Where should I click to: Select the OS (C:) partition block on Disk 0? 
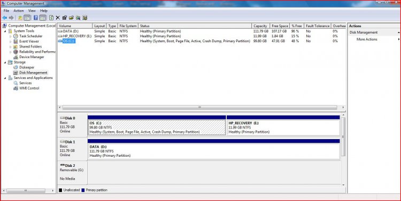(157, 127)
